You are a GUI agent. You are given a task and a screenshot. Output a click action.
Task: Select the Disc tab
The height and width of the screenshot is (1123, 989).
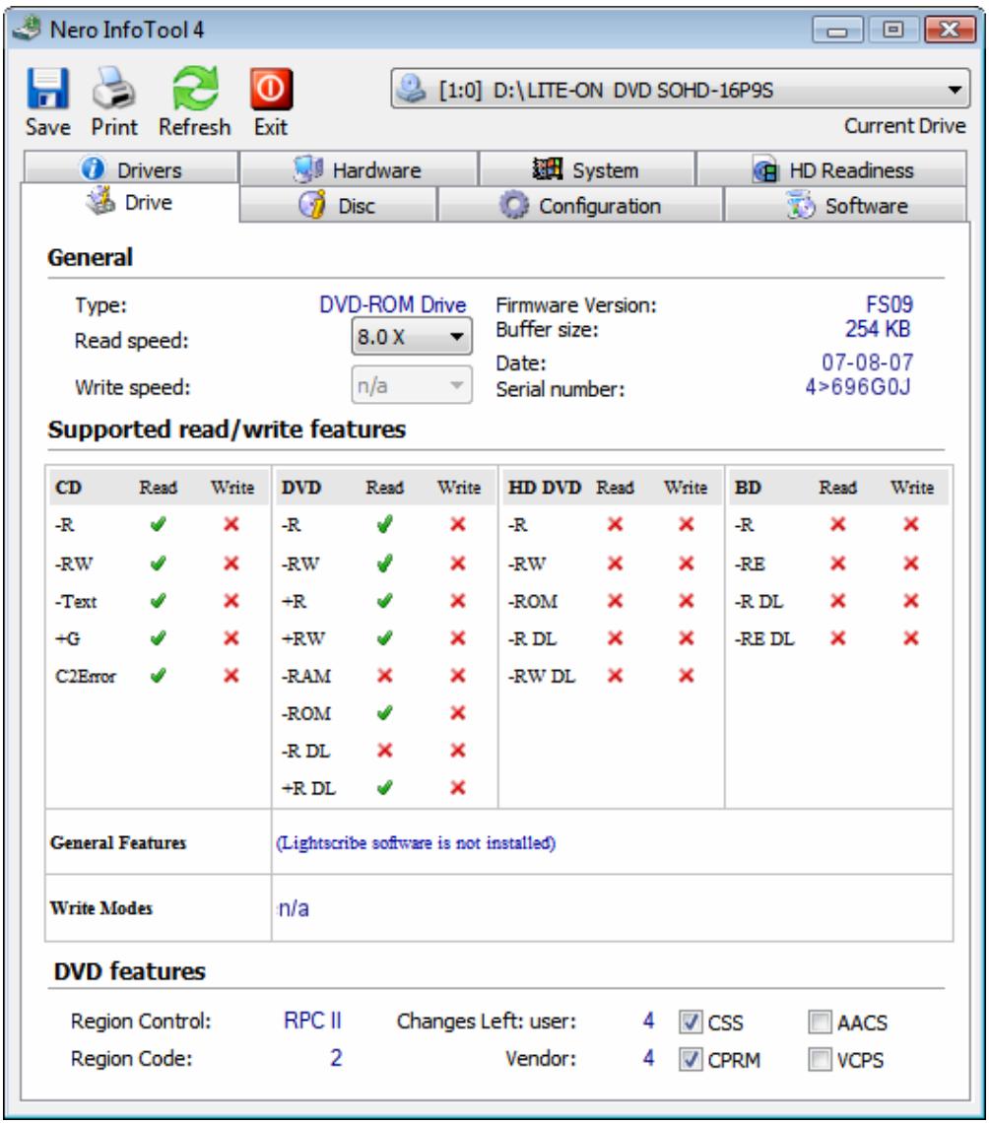(337, 205)
